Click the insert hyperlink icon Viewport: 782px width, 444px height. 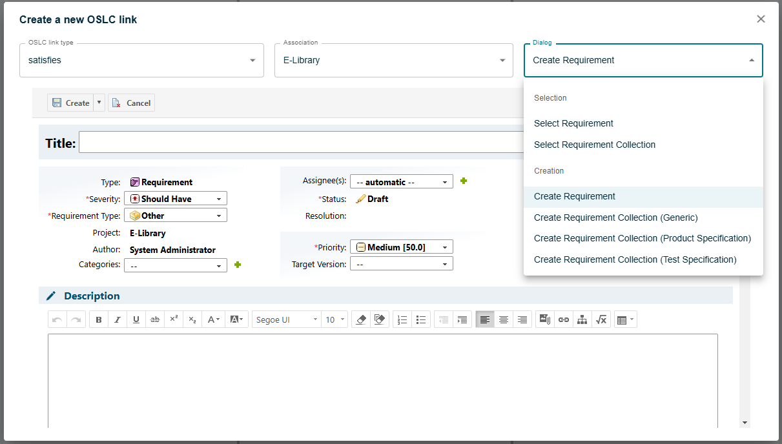point(564,319)
